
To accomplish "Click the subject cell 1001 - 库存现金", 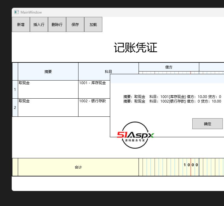I will coord(94,89).
